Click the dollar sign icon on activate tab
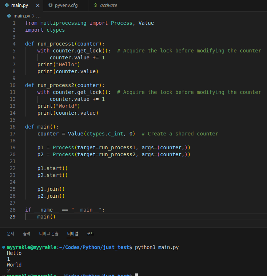This screenshot has height=276, width=267. coord(95,5)
